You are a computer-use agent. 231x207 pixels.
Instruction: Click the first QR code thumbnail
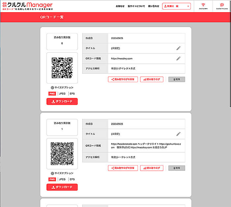(x=62, y=68)
